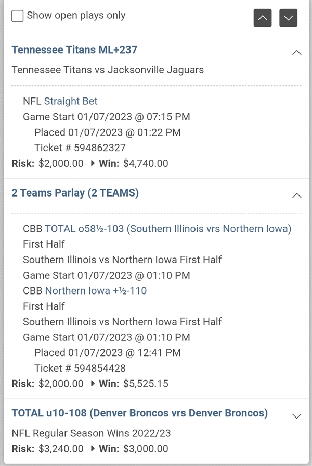Enable the Show open plays only checkbox
312x466 pixels.
click(17, 16)
